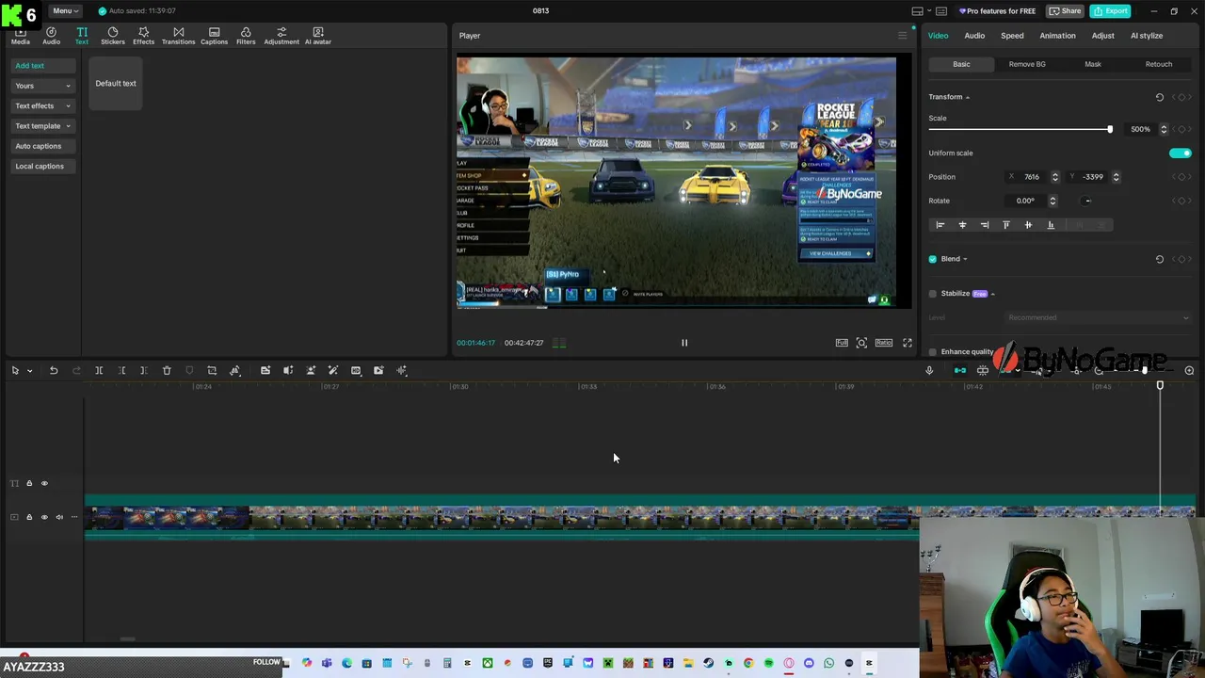The width and height of the screenshot is (1205, 678).
Task: Delete left of playhead tool
Action: point(121,370)
